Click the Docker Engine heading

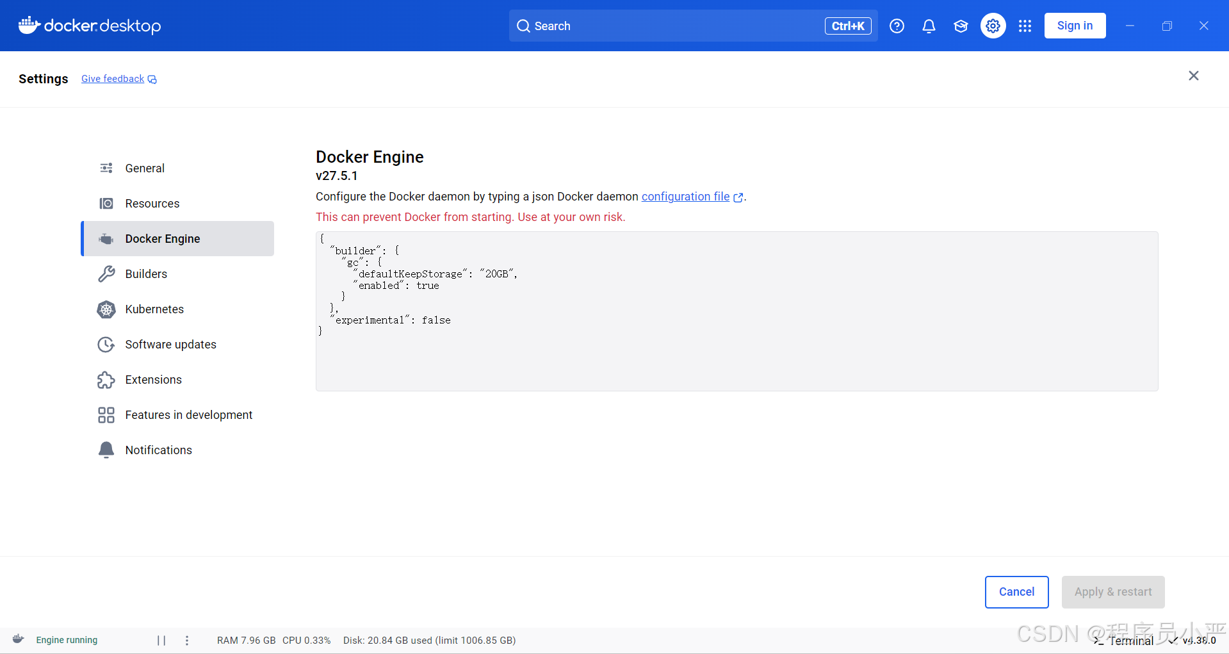tap(370, 157)
